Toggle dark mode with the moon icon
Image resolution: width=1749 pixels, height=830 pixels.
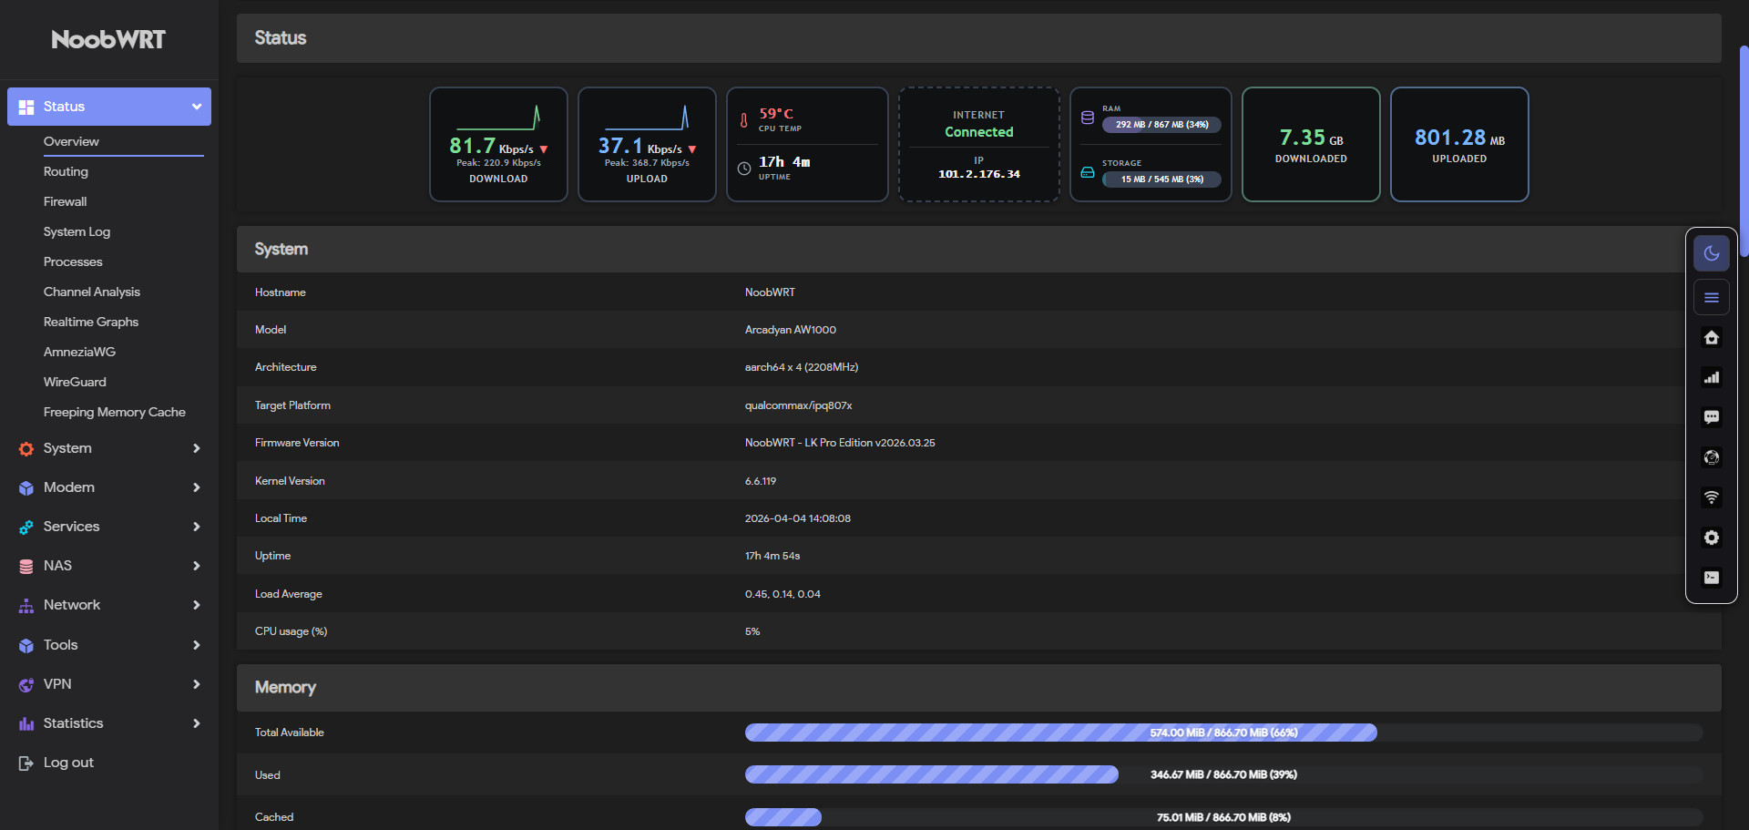click(1711, 253)
